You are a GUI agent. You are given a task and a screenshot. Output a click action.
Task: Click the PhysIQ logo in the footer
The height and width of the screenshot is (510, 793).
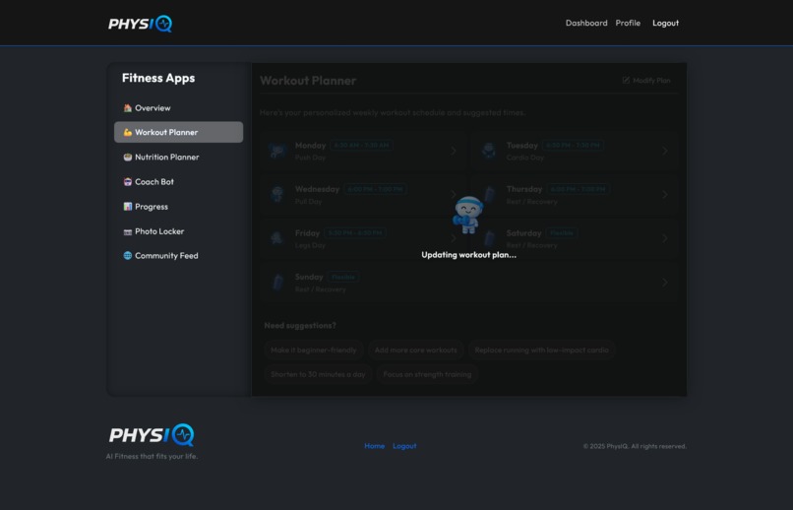(152, 434)
